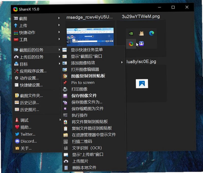Select the 添加图像特效 menu entry
203x173 pixels.
click(x=83, y=63)
